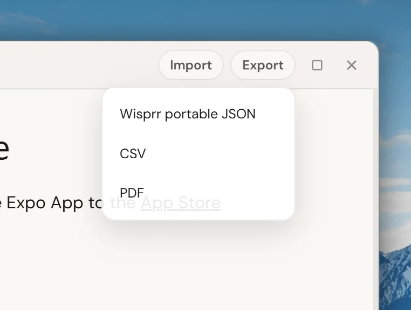The width and height of the screenshot is (411, 310).
Task: Close the window with X icon
Action: [352, 65]
